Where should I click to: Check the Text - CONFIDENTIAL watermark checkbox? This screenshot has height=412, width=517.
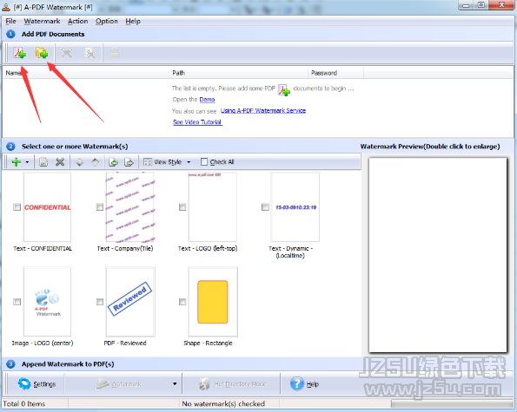point(17,207)
